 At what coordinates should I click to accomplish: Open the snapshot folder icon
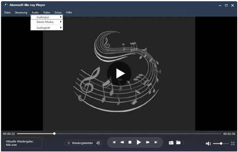178,142
